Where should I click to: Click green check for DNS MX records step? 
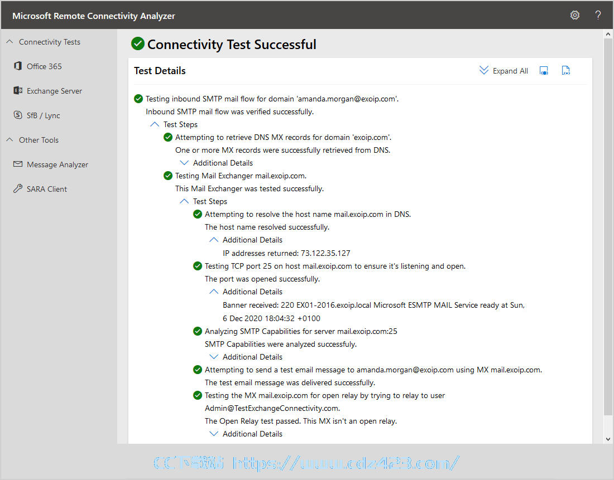[x=168, y=137]
